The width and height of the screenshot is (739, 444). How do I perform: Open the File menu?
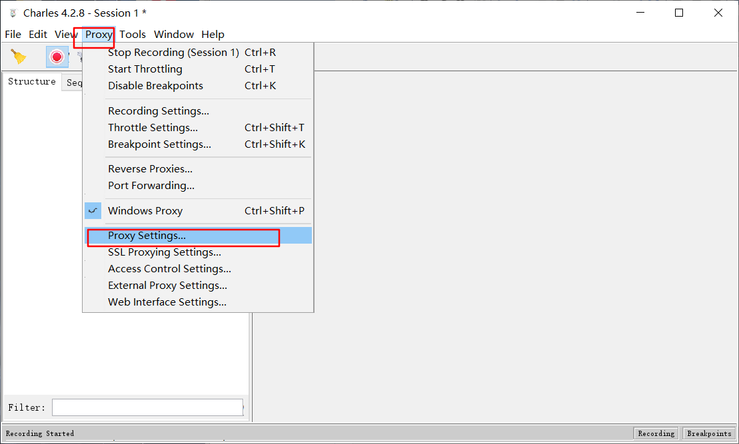click(x=13, y=35)
